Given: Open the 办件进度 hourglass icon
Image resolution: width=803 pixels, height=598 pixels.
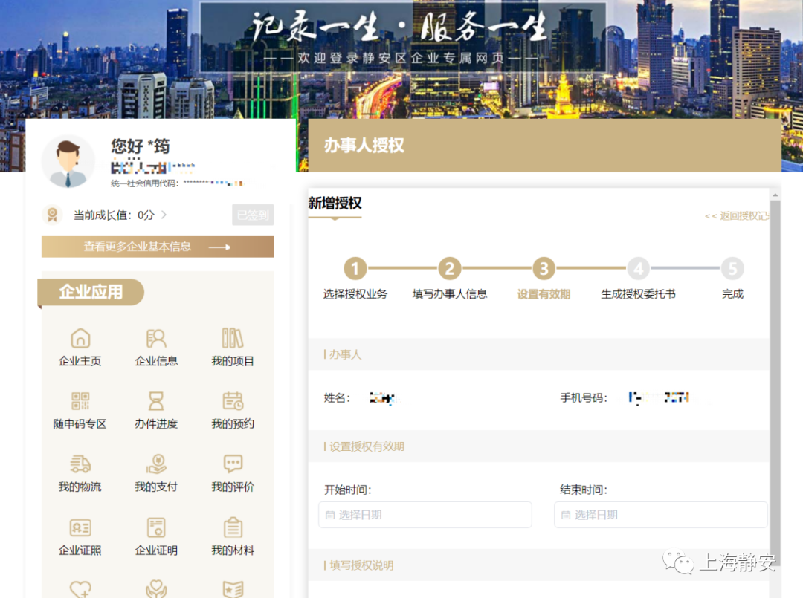Looking at the screenshot, I should pos(156,401).
